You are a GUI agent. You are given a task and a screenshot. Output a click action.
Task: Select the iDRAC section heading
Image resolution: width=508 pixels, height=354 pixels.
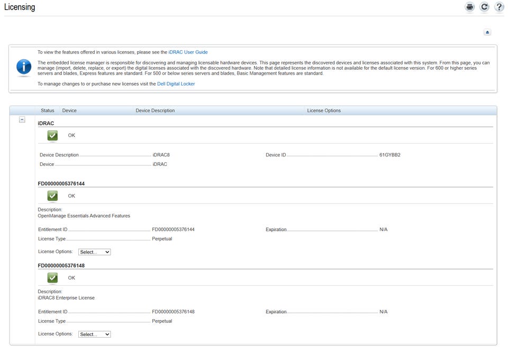46,123
